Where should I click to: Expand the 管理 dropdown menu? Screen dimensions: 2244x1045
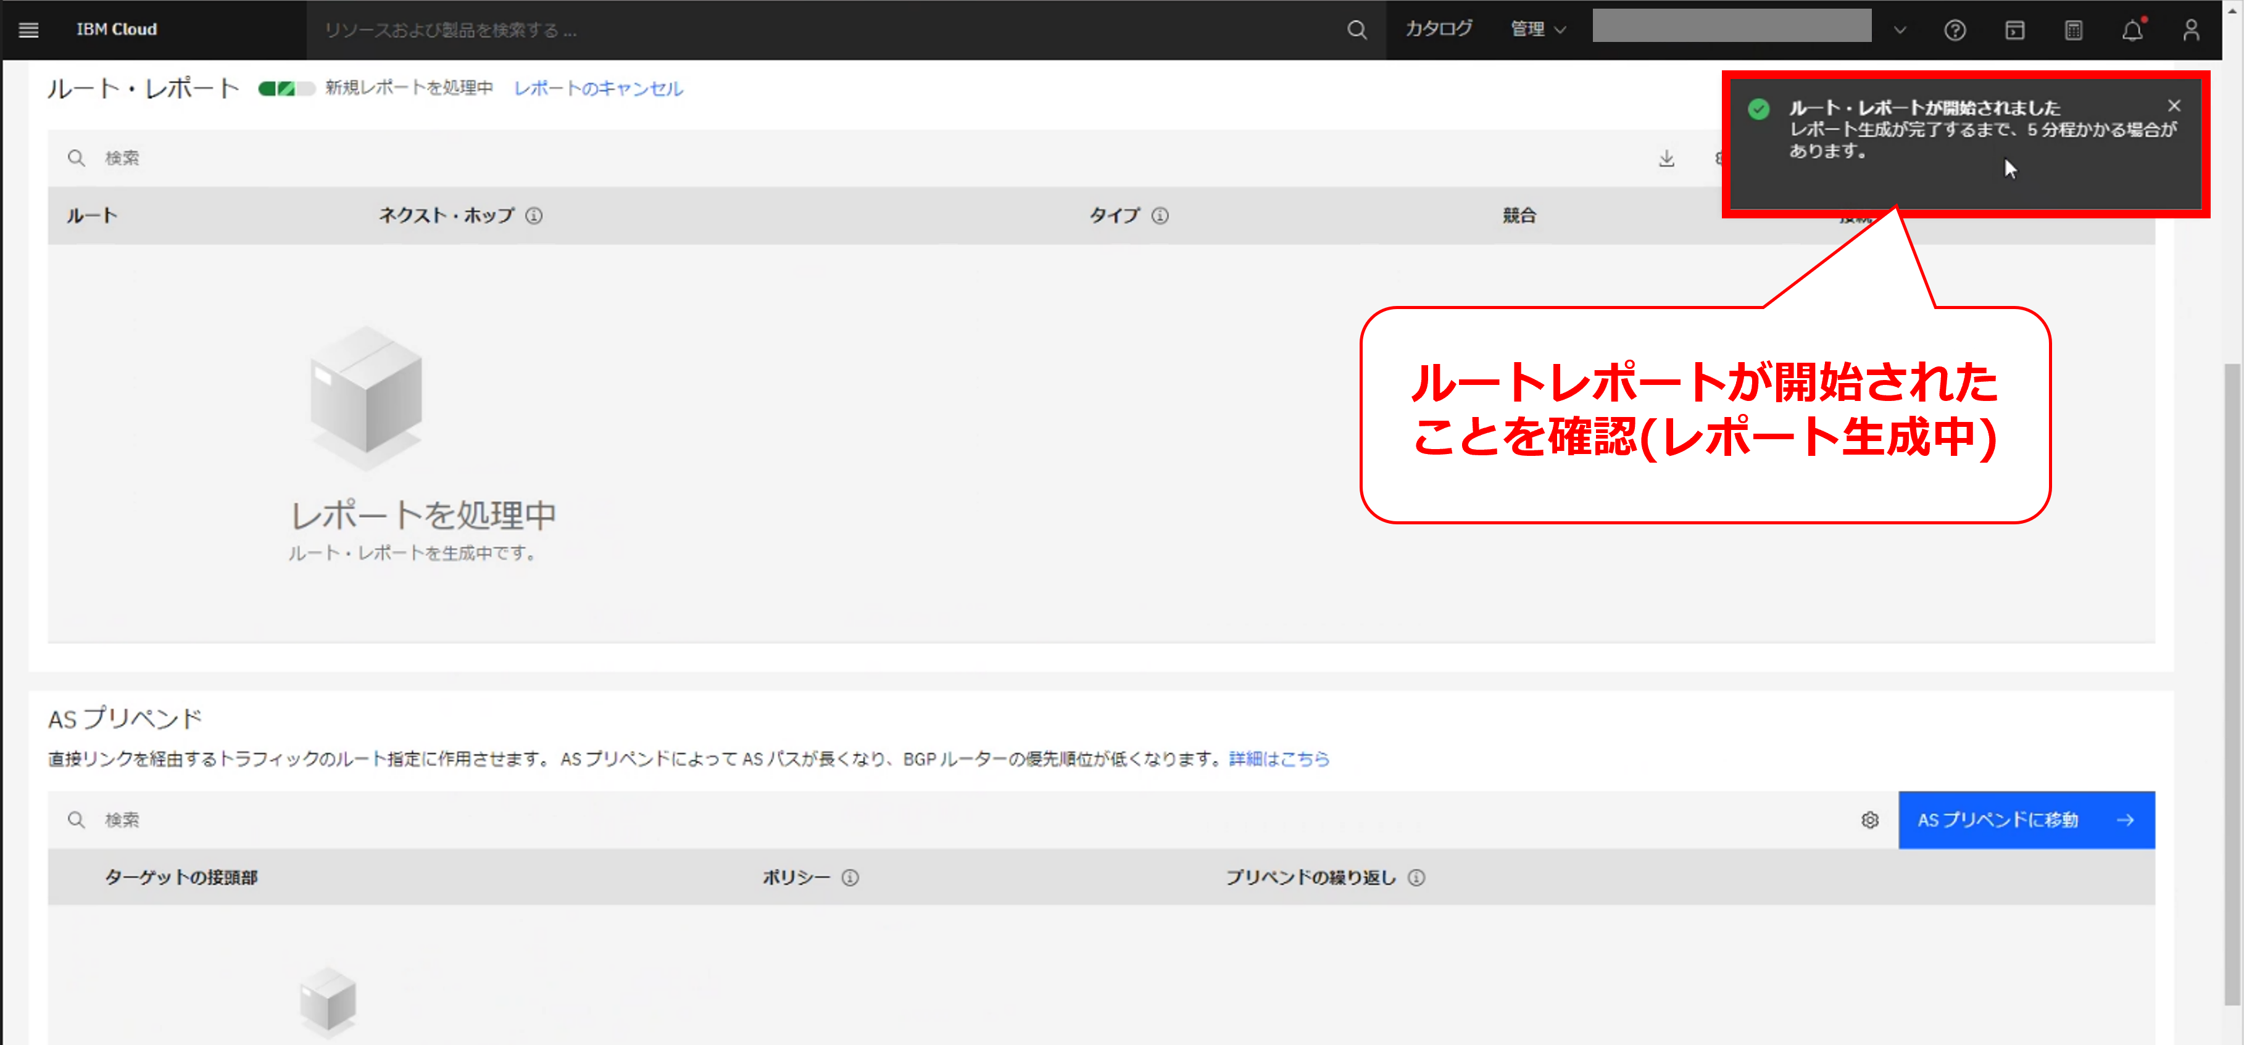(x=1539, y=30)
